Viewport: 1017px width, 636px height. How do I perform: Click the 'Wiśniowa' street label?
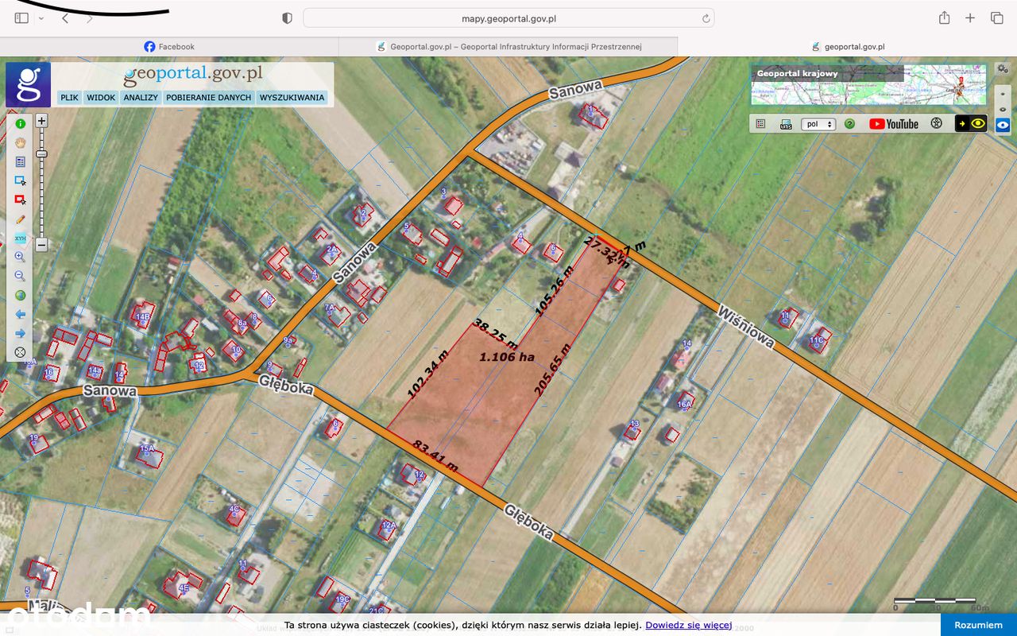pos(746,326)
